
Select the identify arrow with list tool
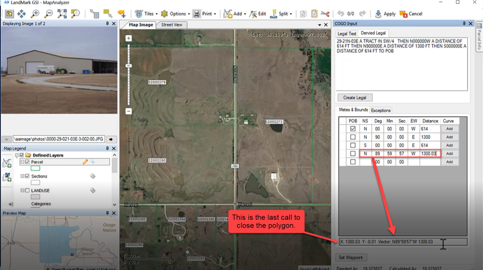pos(94,14)
